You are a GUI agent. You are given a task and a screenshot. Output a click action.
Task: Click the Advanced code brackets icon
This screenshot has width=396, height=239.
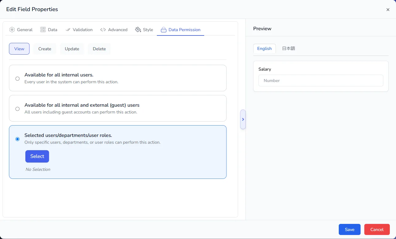pos(103,30)
